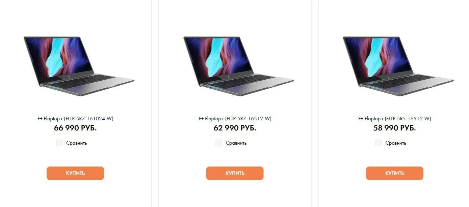Image resolution: width=469 pixels, height=207 pixels.
Task: Click the 58 990 РУБ. price text
Action: coord(395,128)
